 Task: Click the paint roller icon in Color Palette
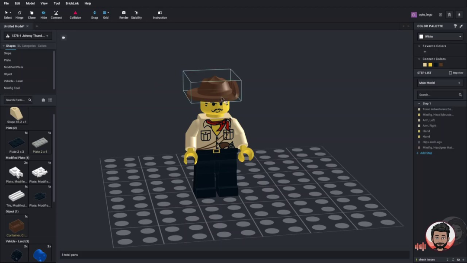click(455, 26)
